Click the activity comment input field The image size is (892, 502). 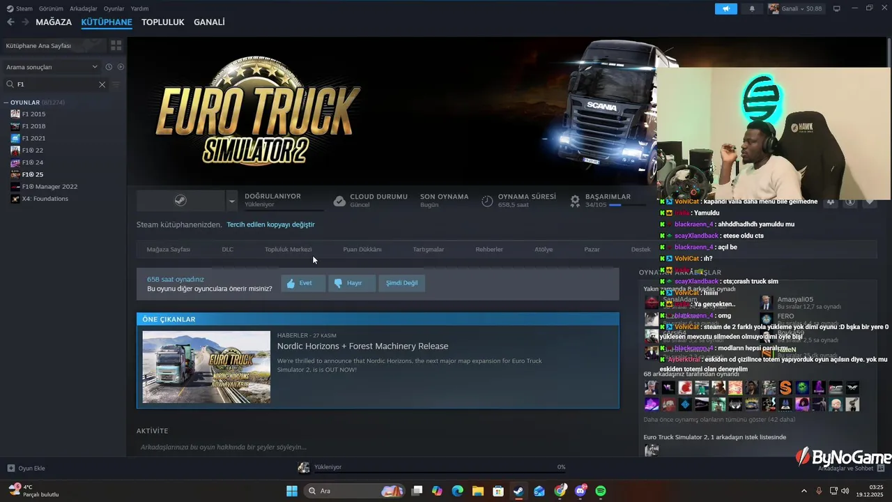[x=376, y=447]
